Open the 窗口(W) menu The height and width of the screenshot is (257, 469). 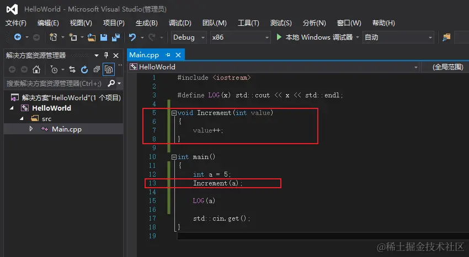point(349,23)
